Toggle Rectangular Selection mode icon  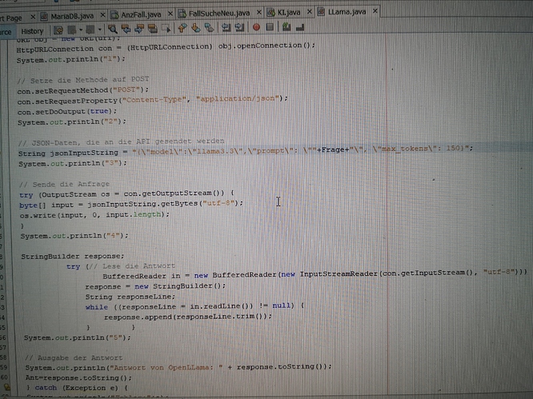coord(166,29)
